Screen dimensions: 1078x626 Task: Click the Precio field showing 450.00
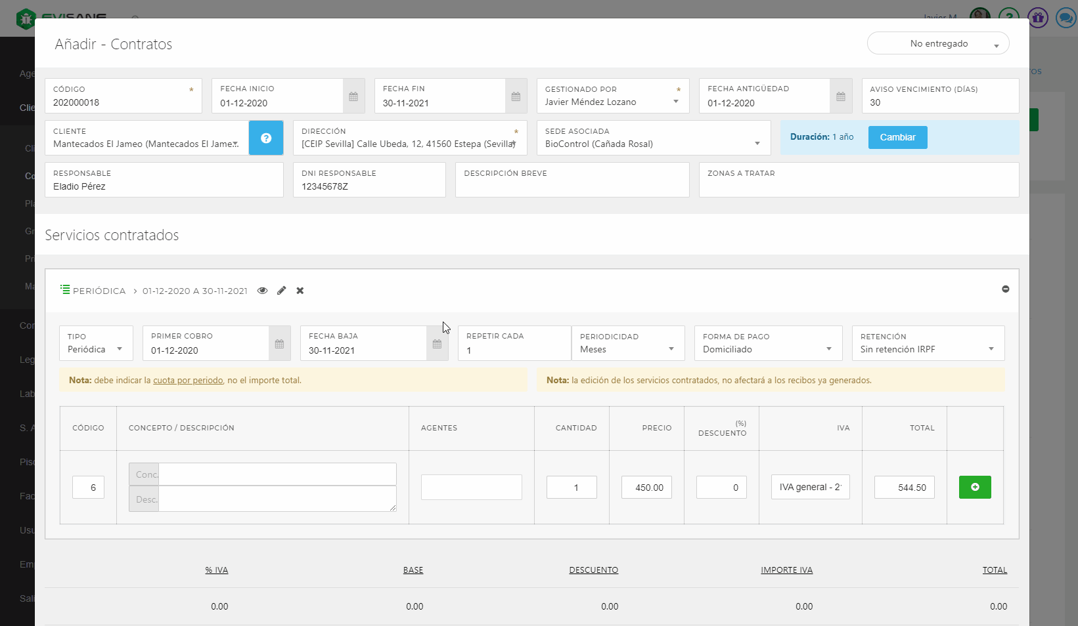point(646,488)
